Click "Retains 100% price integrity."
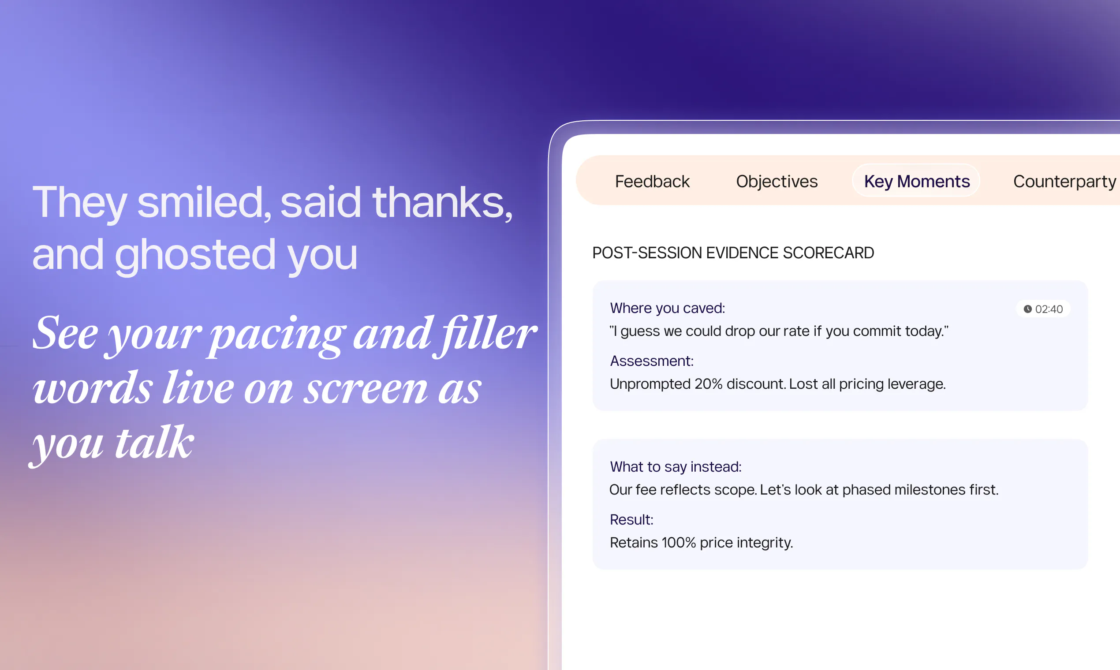1120x670 pixels. coord(702,542)
